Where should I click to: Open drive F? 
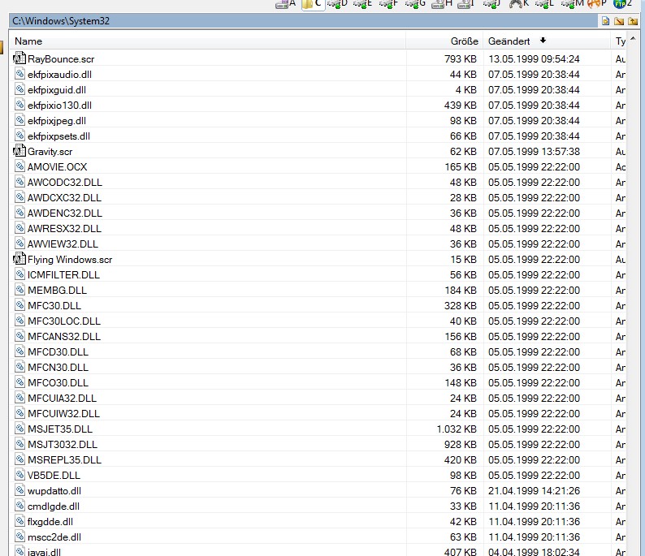(389, 4)
